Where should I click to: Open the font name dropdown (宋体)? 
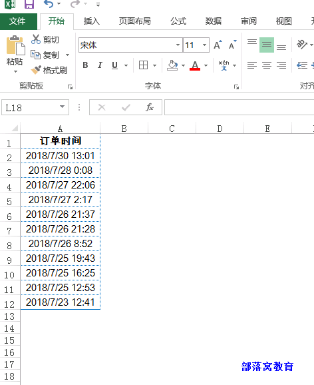pos(178,45)
